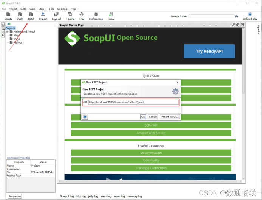
Task: Open the Documentation resource button
Action: tap(151, 153)
